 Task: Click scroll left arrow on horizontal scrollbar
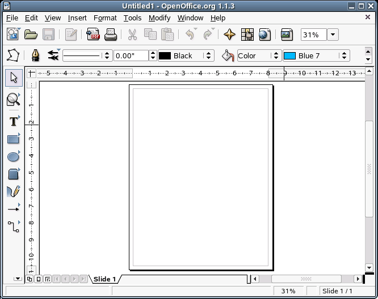point(255,279)
